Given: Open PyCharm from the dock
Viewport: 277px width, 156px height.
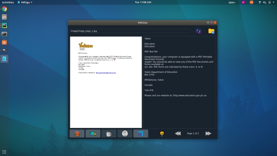Looking at the screenshot, I should click(4, 25).
